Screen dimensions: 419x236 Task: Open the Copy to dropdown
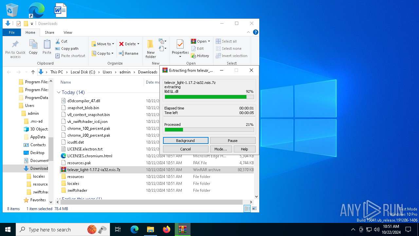pos(102,53)
